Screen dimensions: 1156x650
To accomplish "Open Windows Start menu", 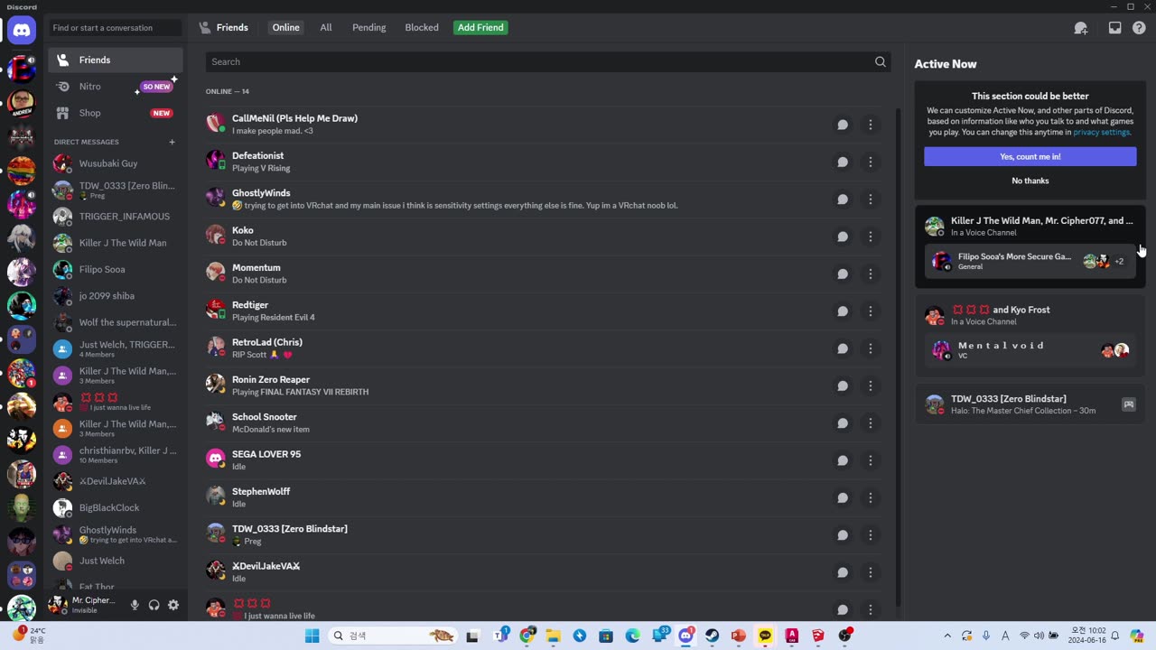I will [312, 636].
